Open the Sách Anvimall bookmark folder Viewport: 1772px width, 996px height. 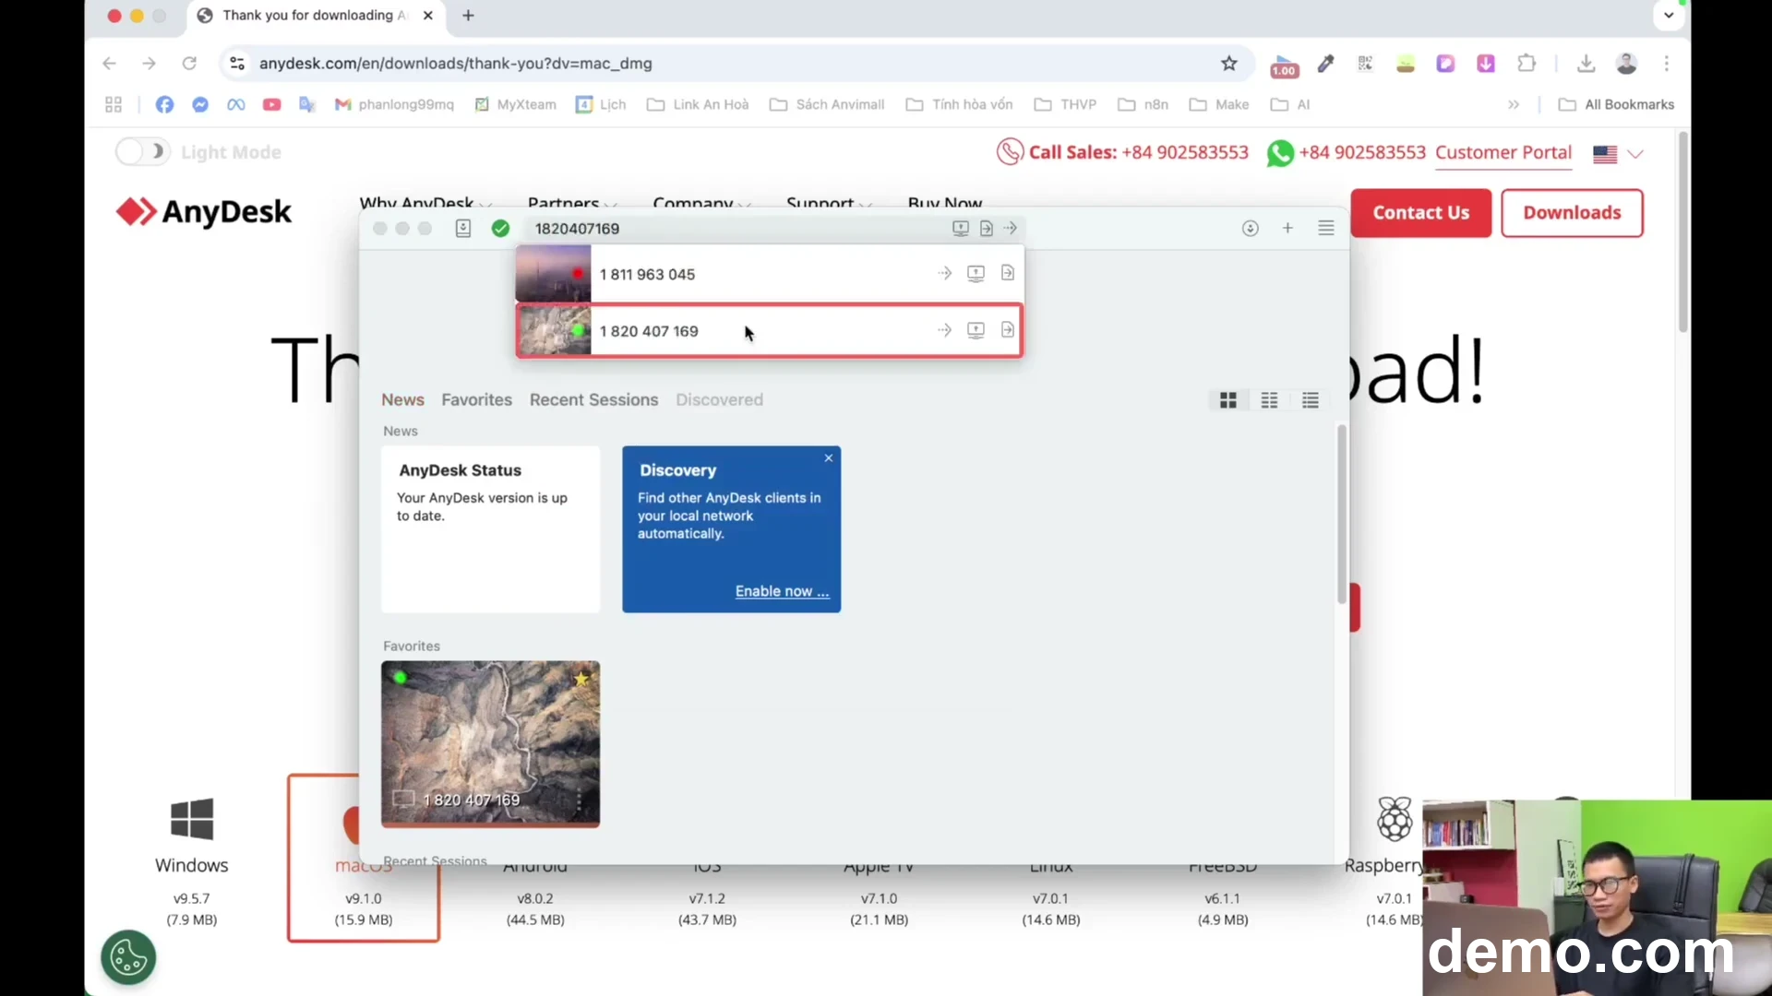tap(827, 105)
